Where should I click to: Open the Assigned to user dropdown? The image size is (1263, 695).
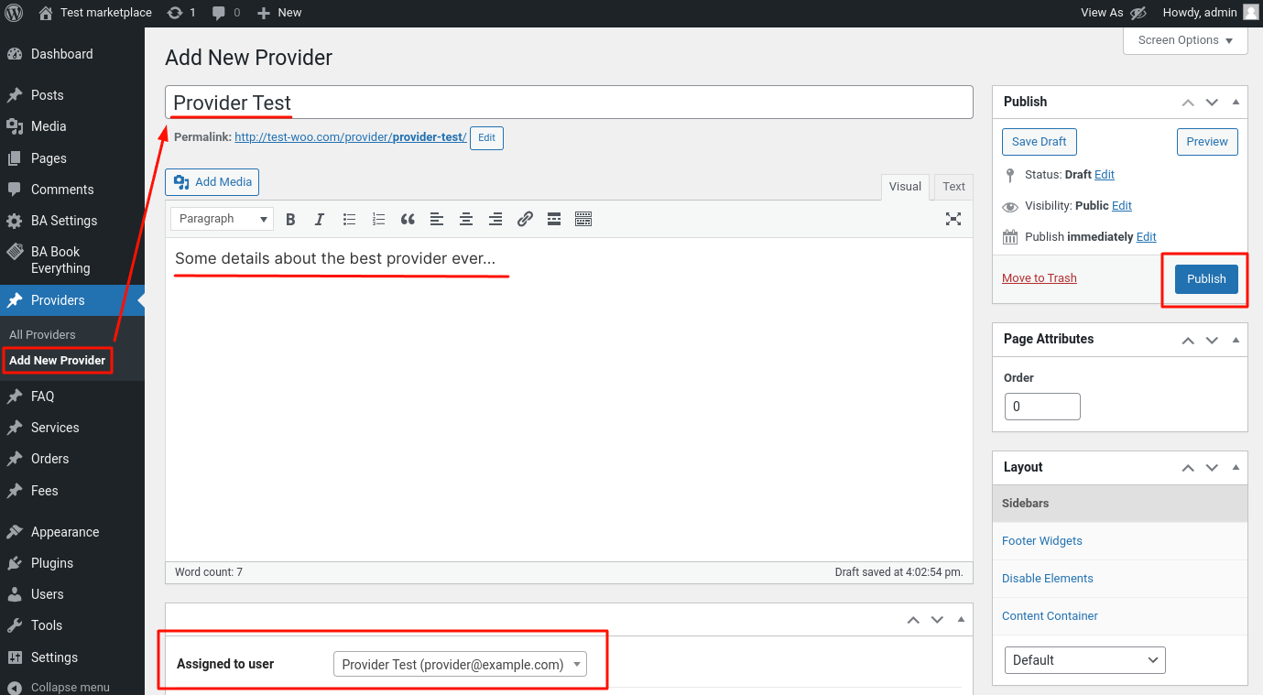point(460,665)
